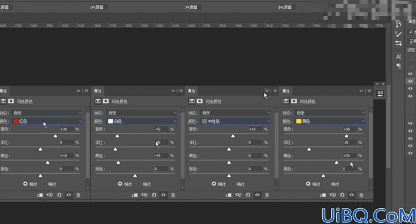The image size is (416, 224).
Task: Open color dropdown showing 白色 (White)
Action: point(142,121)
